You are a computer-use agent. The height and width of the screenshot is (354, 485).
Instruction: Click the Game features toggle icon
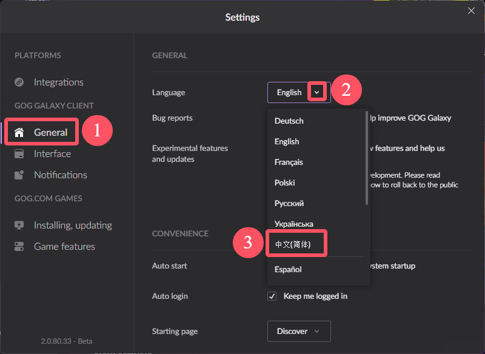tap(19, 247)
